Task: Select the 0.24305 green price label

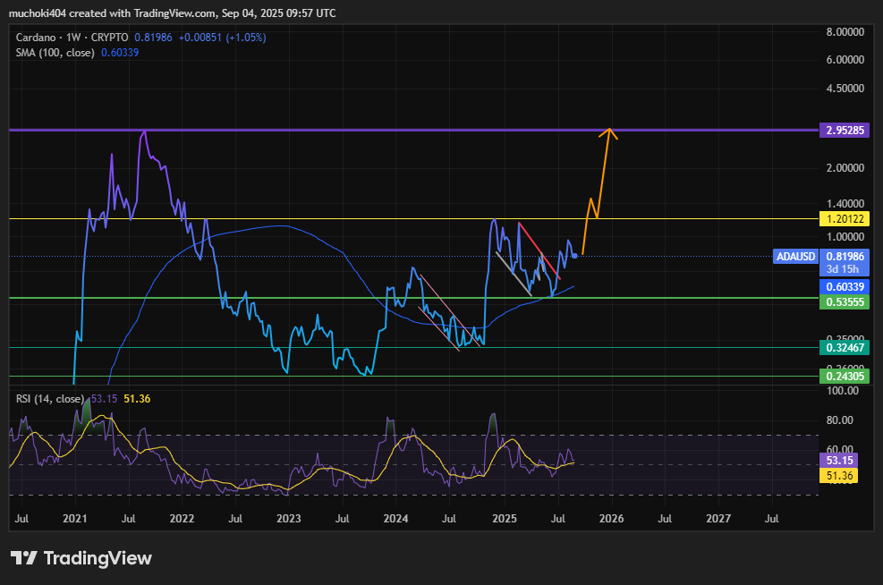Action: [x=845, y=376]
